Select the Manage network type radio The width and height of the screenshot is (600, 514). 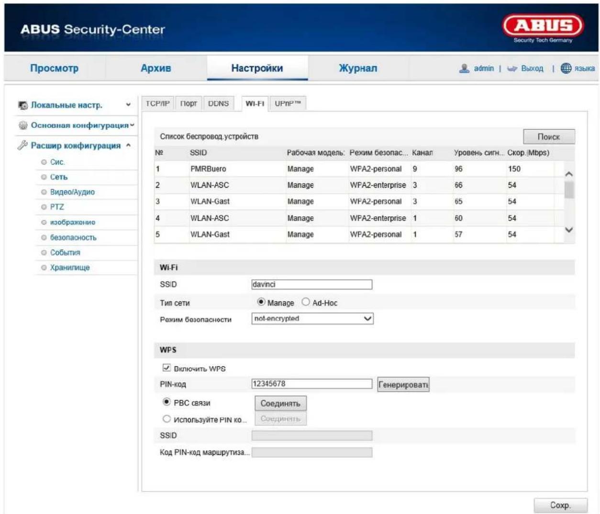(261, 302)
